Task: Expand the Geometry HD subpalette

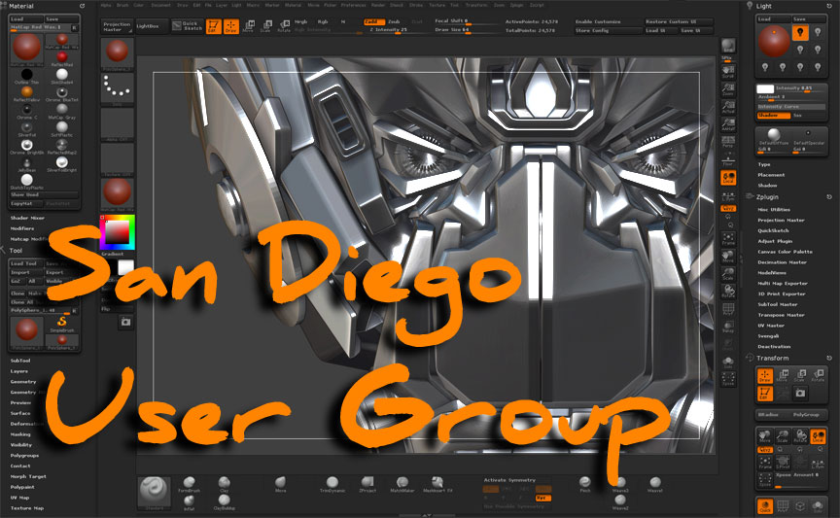Action: point(23,392)
